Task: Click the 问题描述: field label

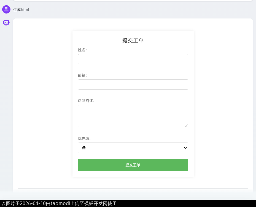Action: 86,101
